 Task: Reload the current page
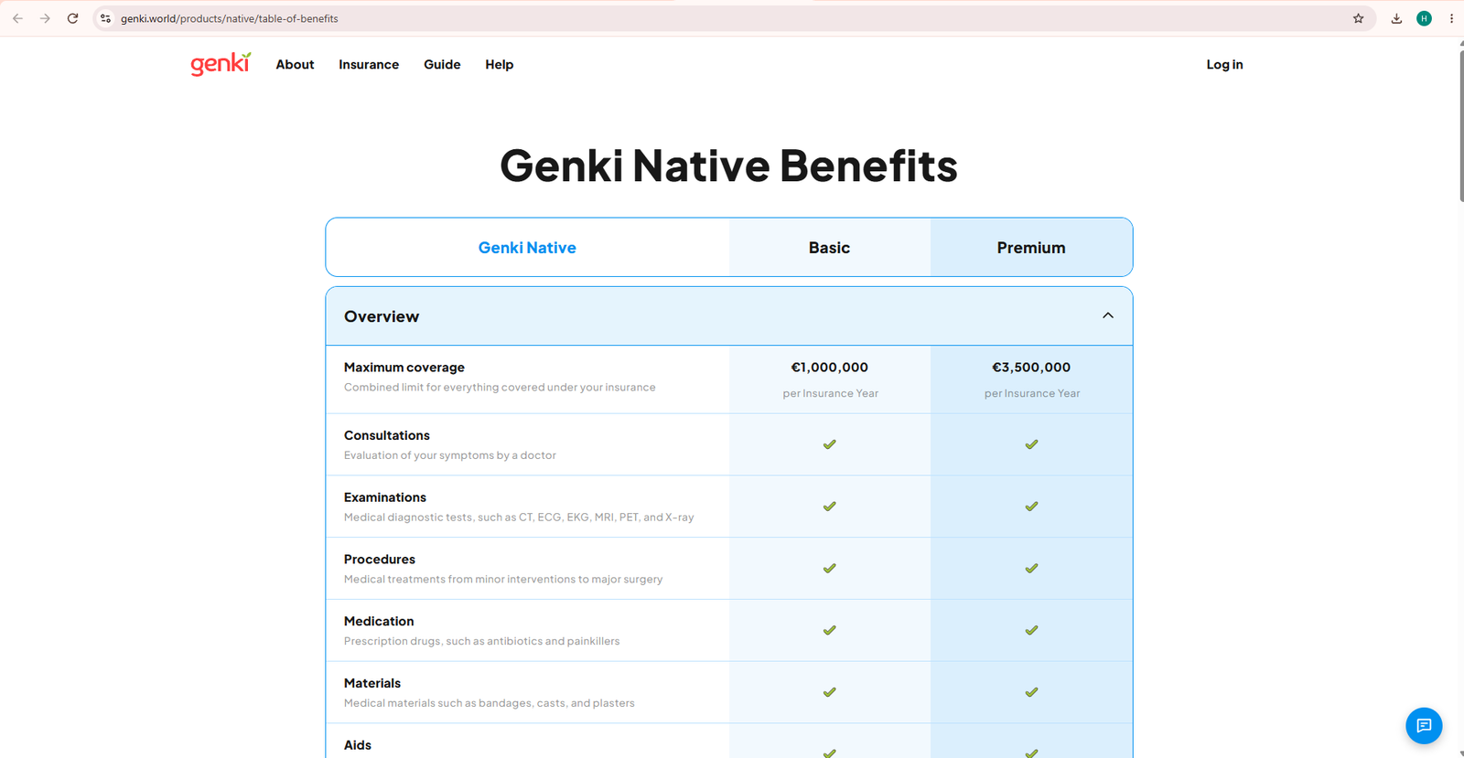click(x=72, y=18)
